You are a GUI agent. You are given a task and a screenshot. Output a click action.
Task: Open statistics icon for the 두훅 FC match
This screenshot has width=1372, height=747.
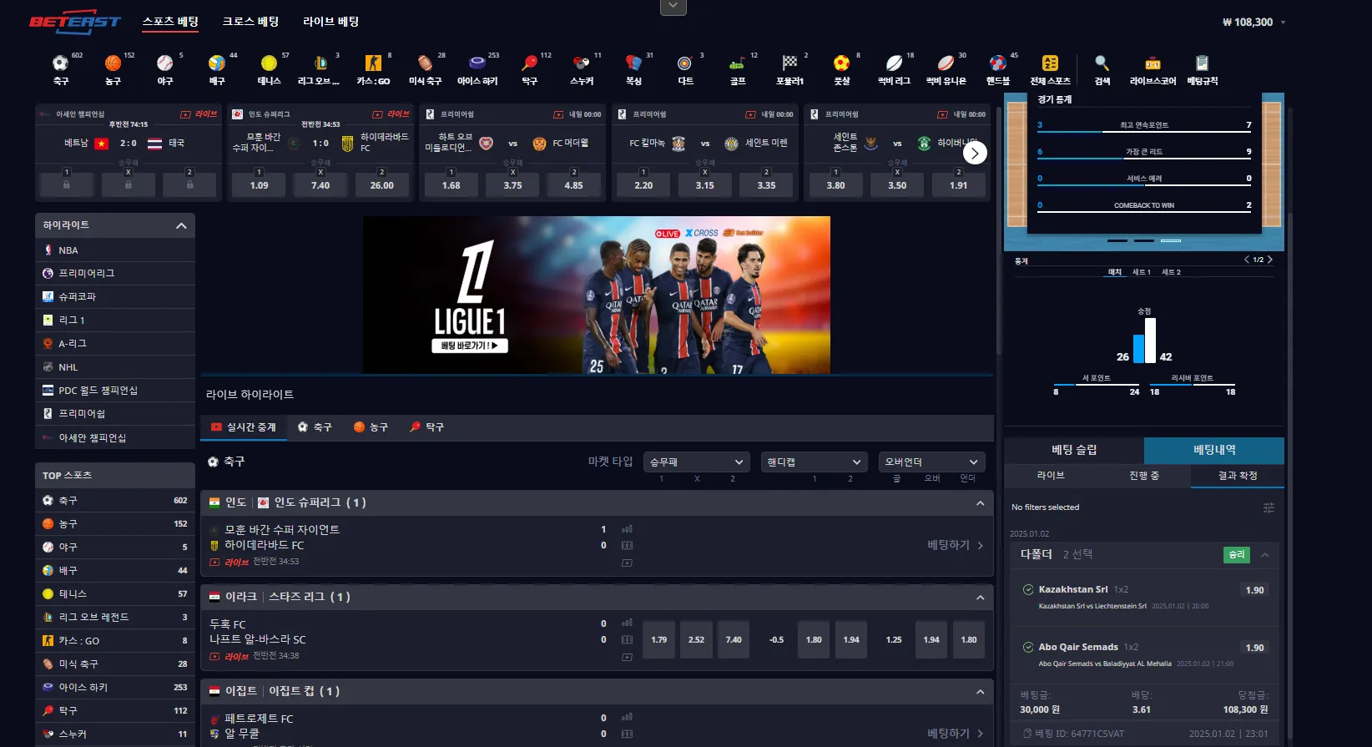coord(627,623)
